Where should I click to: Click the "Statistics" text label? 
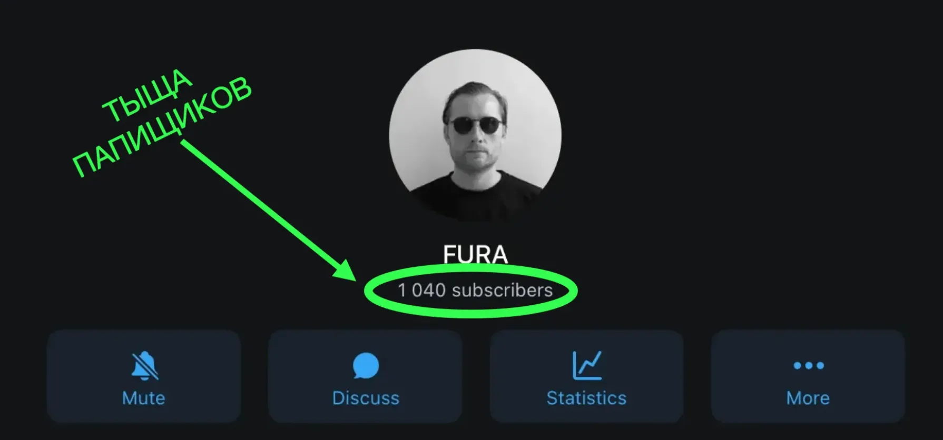(587, 398)
